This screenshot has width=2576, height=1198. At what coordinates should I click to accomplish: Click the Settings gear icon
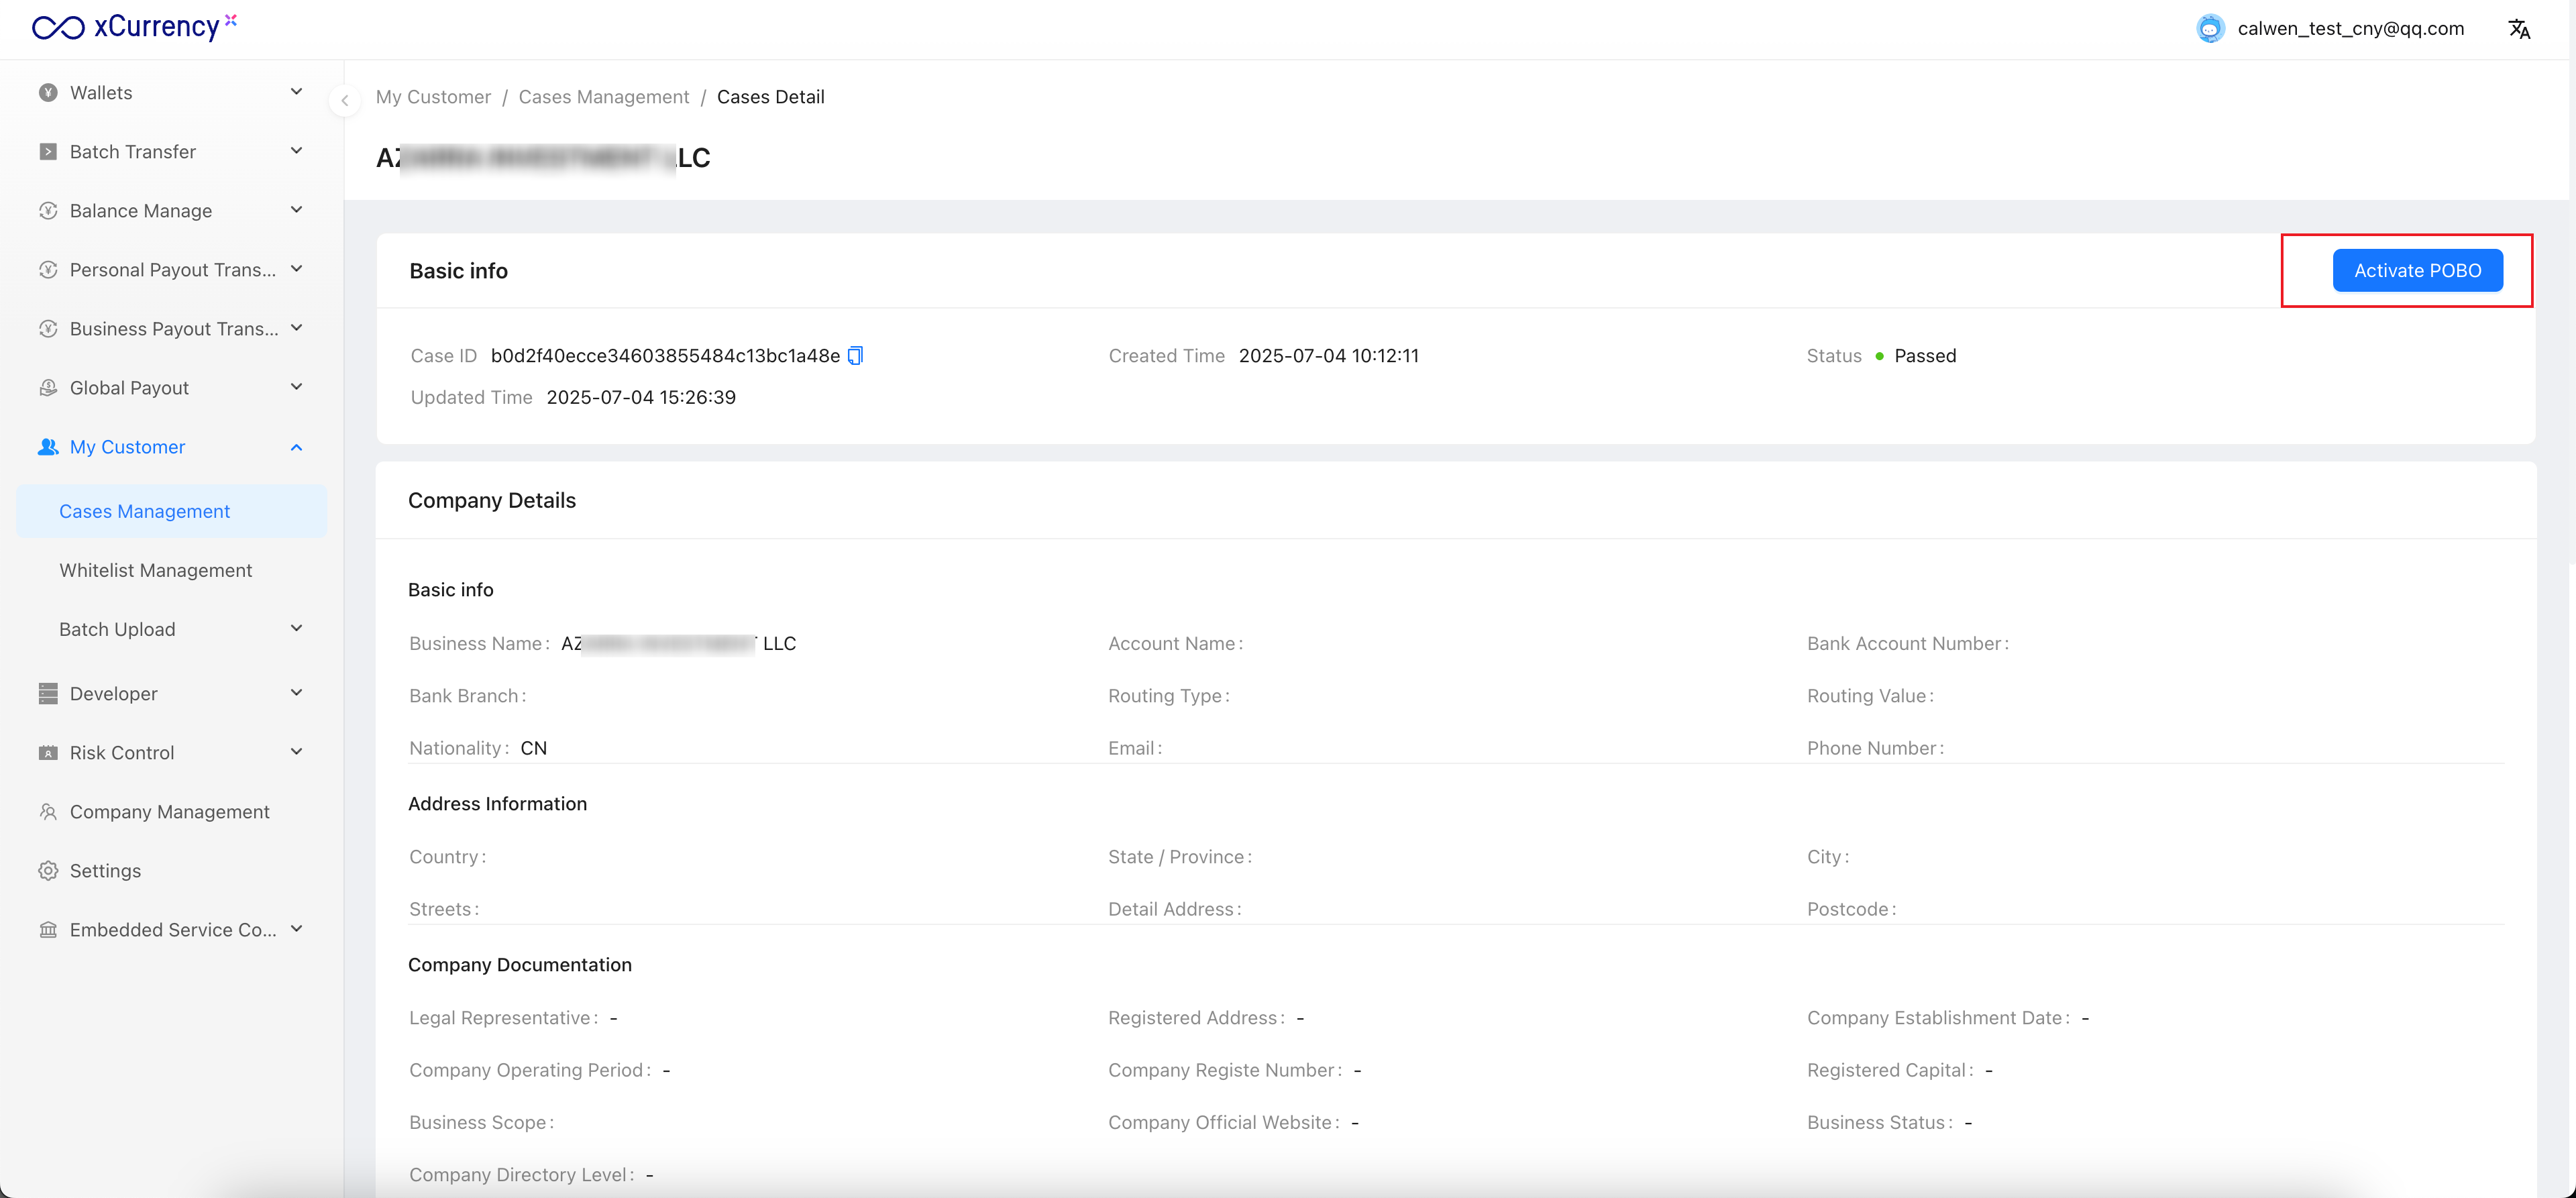click(x=48, y=871)
